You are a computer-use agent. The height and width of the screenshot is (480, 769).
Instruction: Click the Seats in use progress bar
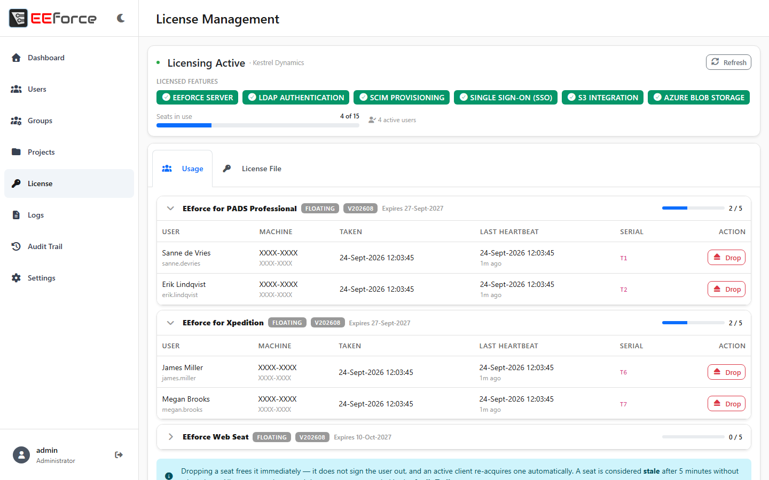(x=258, y=125)
